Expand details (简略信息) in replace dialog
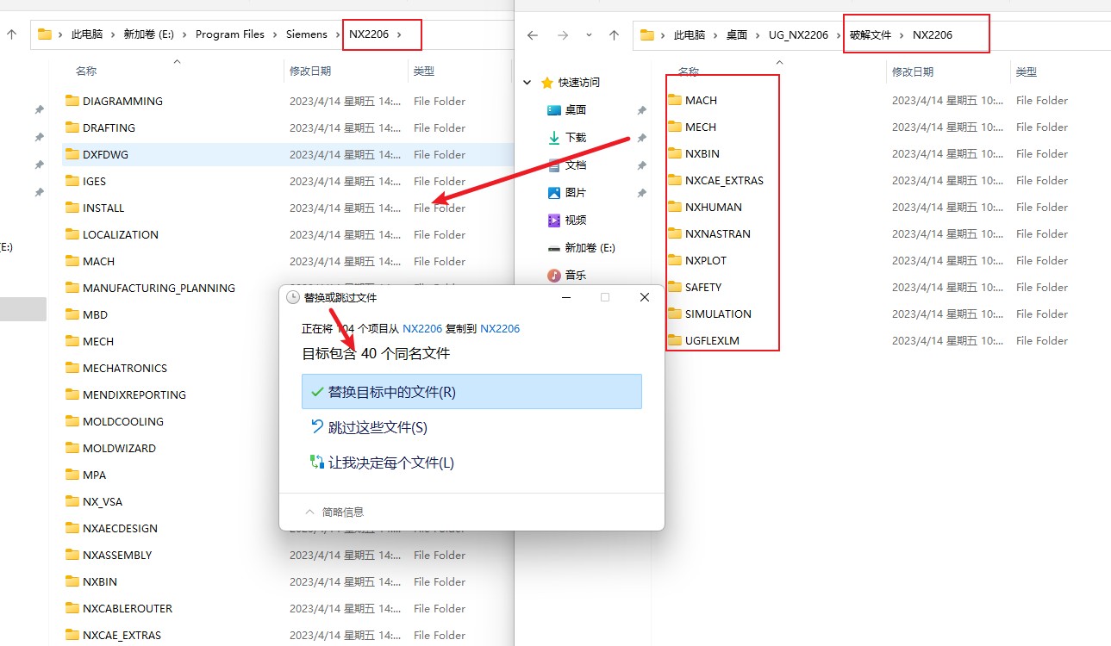Image resolution: width=1111 pixels, height=646 pixels. [334, 512]
